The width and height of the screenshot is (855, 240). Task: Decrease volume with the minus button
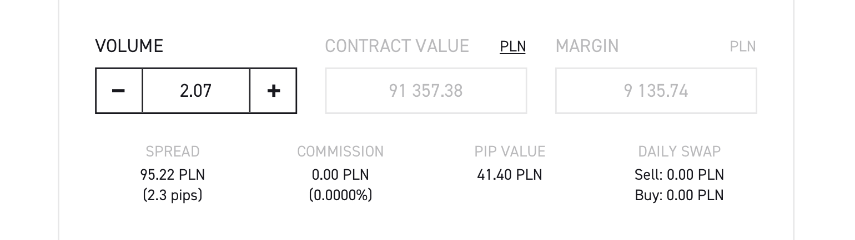119,91
